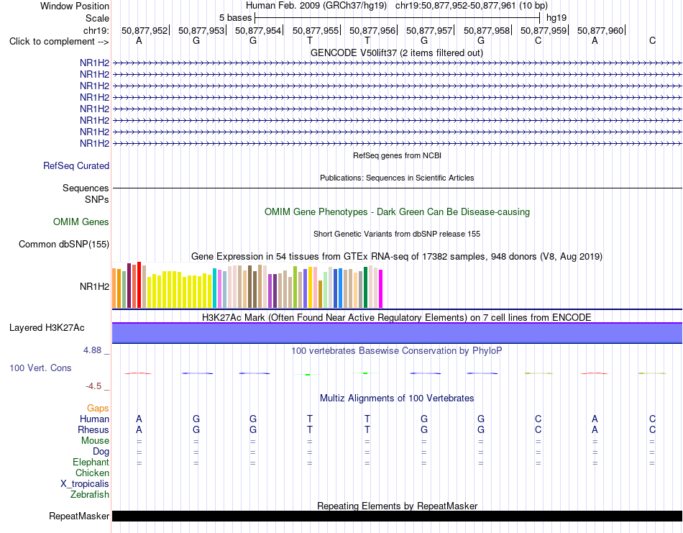
Task: Click the H3K27Ac Mark track title
Action: 397,317
